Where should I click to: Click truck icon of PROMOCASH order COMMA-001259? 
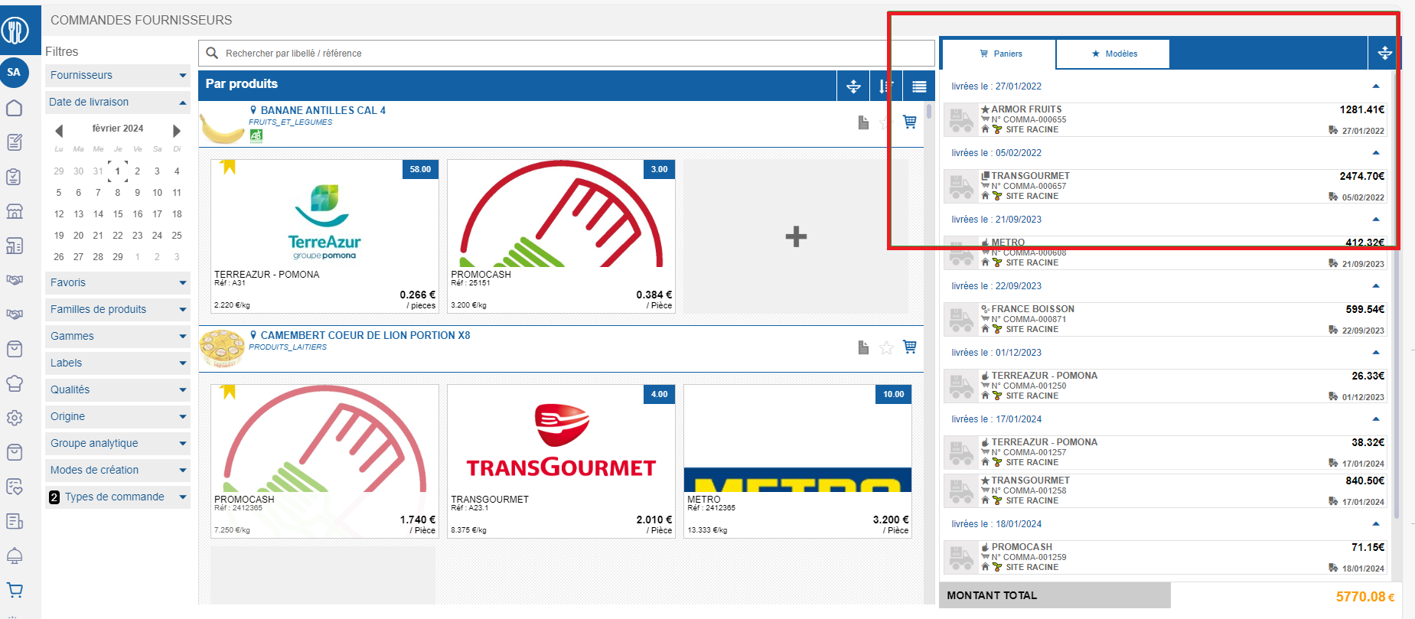tap(961, 558)
